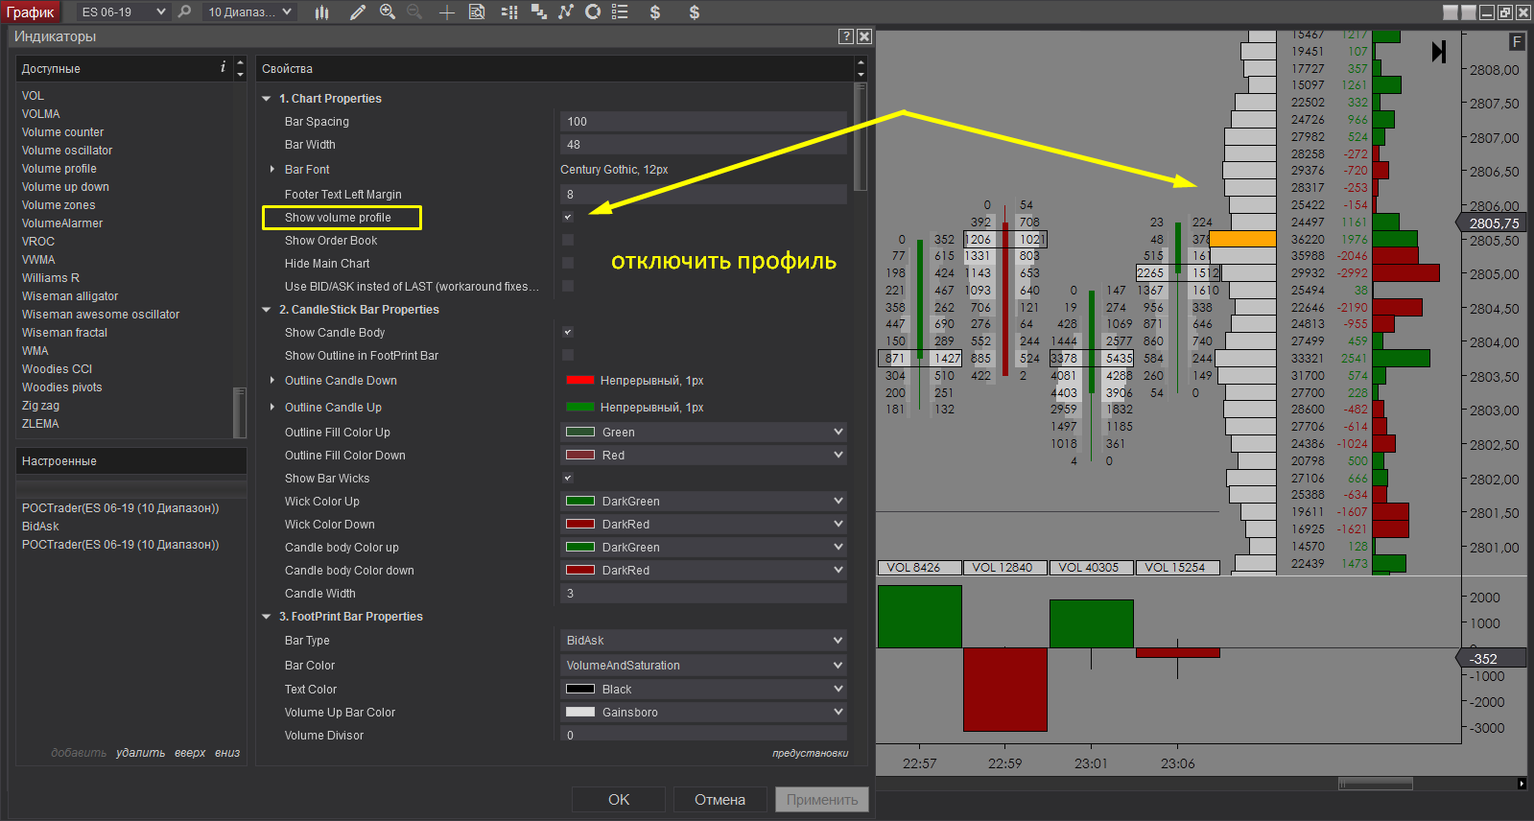Click the Bar Spacing value field

point(703,122)
